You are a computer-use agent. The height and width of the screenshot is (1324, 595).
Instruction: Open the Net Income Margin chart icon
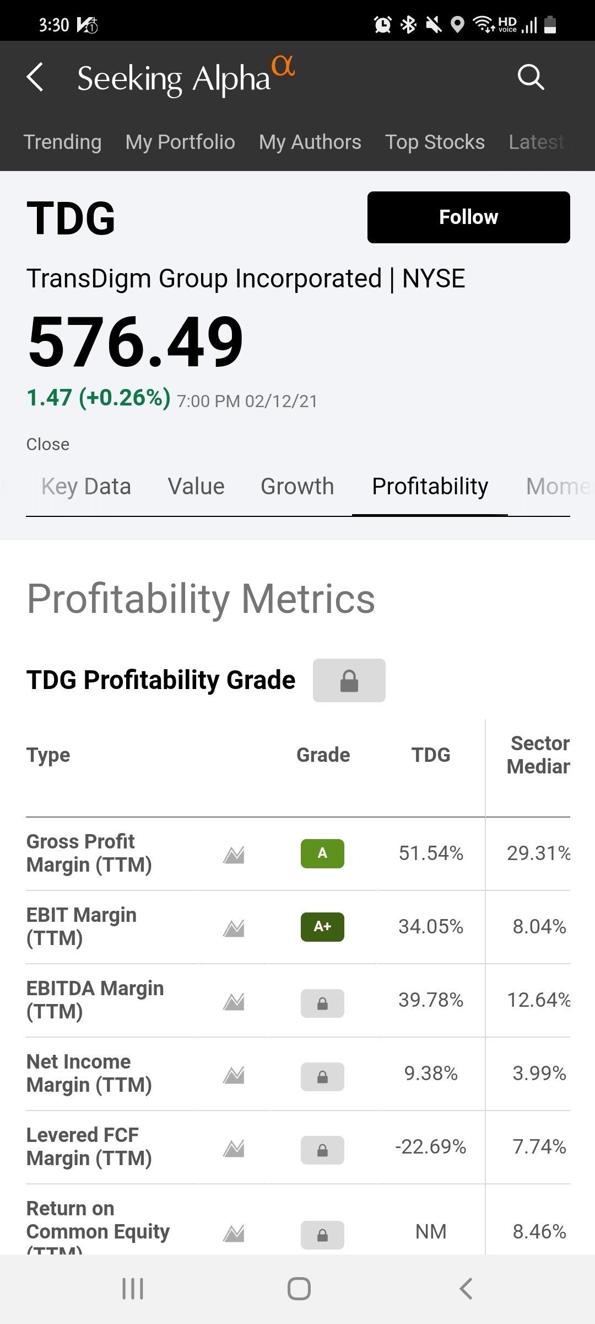point(234,1075)
